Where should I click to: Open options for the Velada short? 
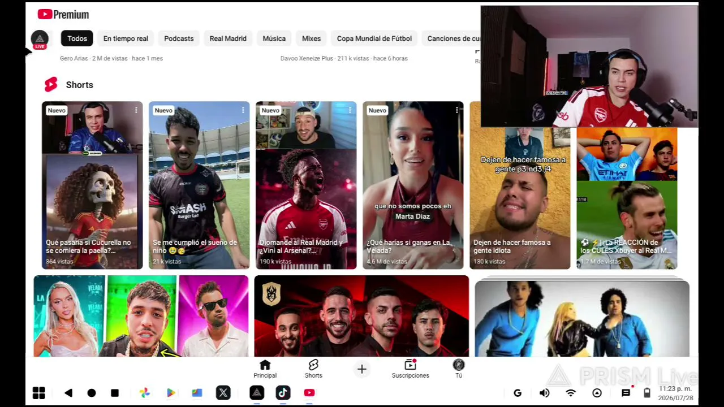point(457,110)
